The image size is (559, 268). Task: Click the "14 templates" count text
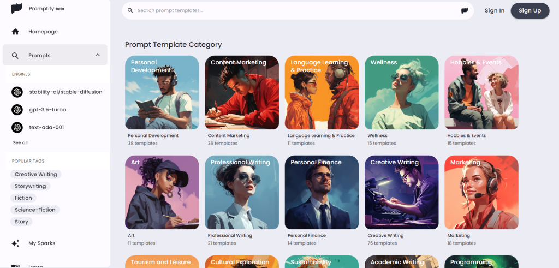[x=302, y=243]
